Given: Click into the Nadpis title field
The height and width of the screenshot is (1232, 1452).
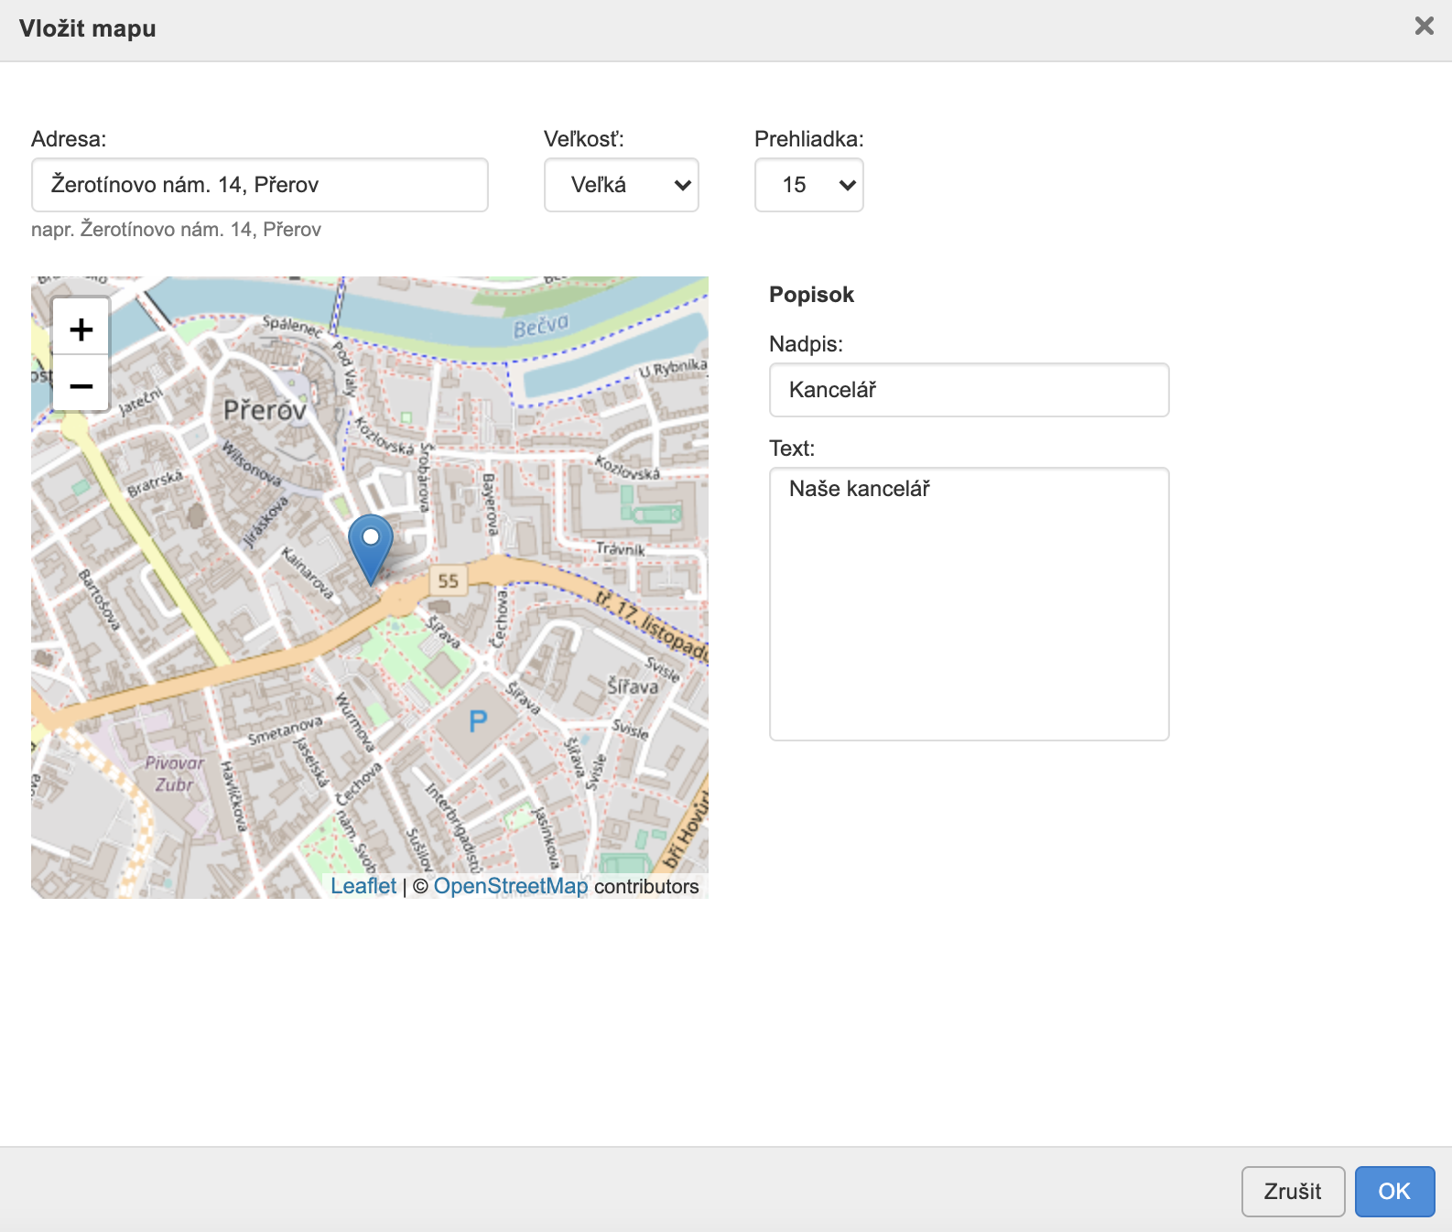Looking at the screenshot, I should [x=969, y=390].
